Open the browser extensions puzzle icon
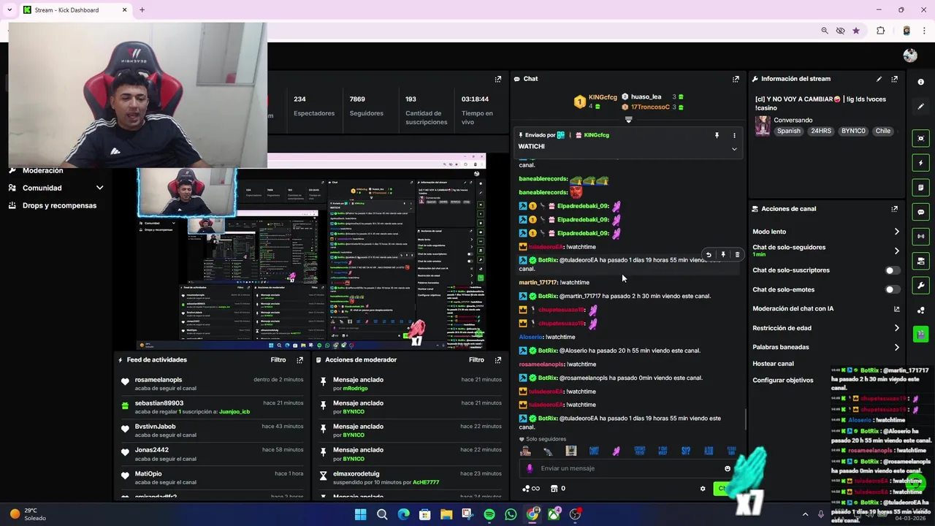The height and width of the screenshot is (526, 935). [880, 31]
